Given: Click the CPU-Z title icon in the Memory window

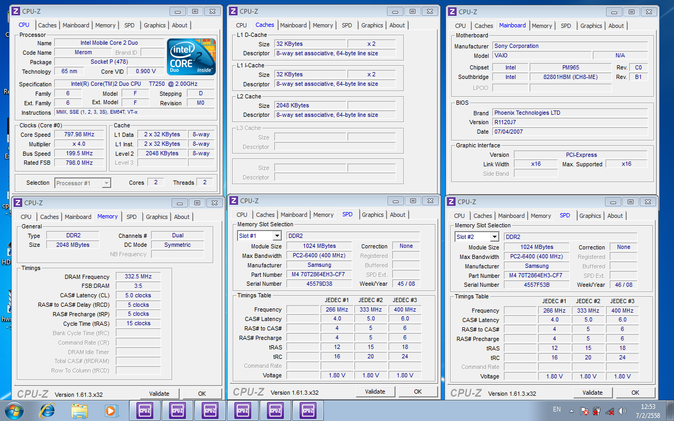Looking at the screenshot, I should coord(18,203).
